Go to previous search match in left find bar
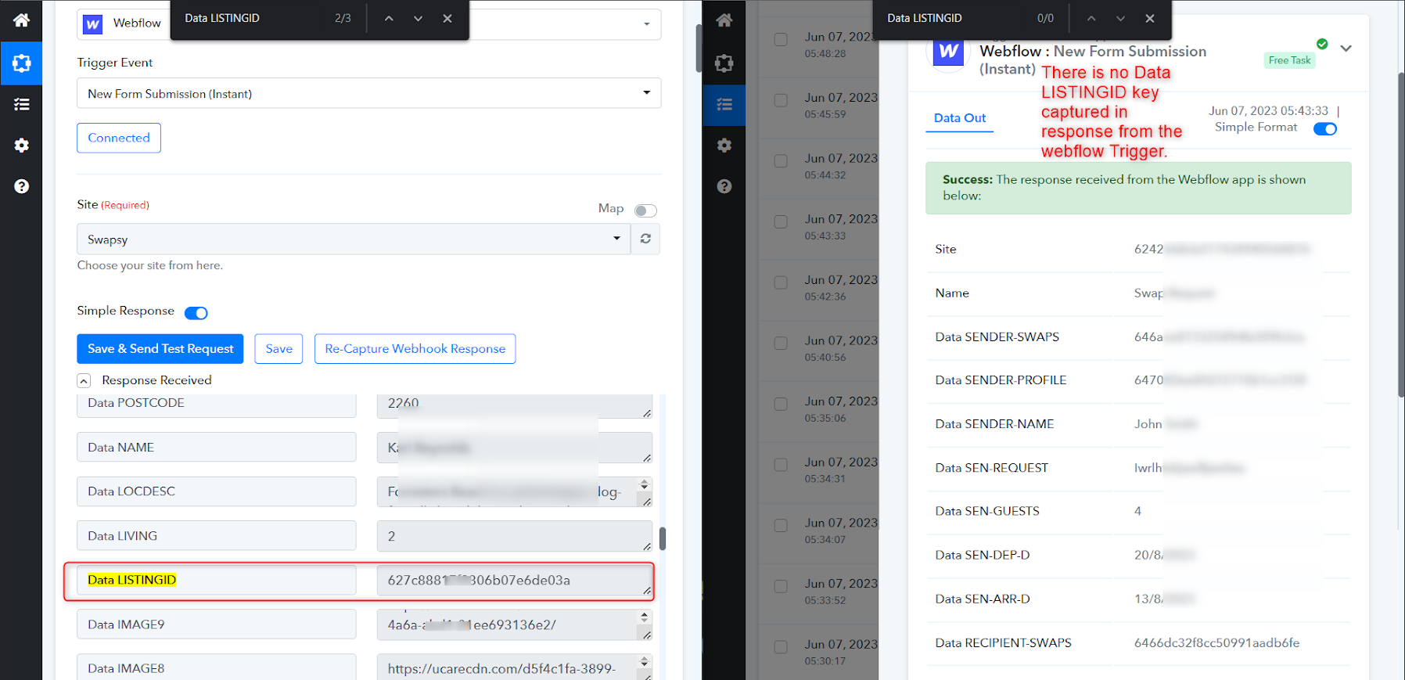 click(389, 18)
